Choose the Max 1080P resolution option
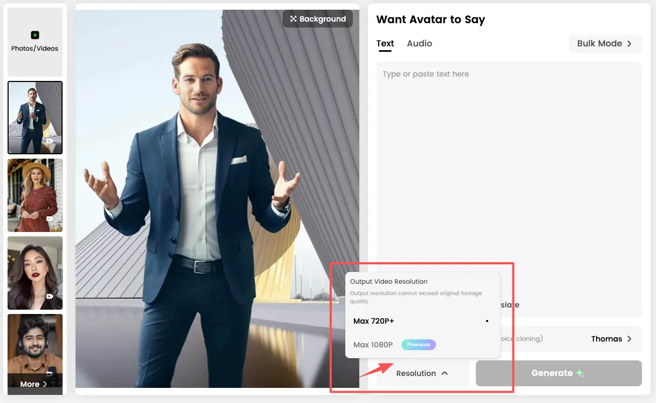The image size is (656, 403). click(373, 345)
